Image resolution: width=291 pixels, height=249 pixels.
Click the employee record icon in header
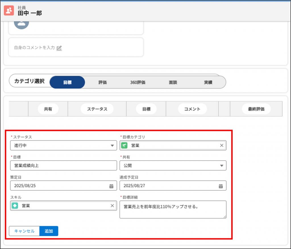coord(9,10)
